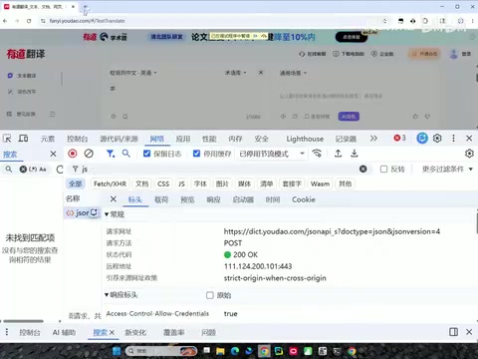Open the 响应 request tab

[213, 199]
